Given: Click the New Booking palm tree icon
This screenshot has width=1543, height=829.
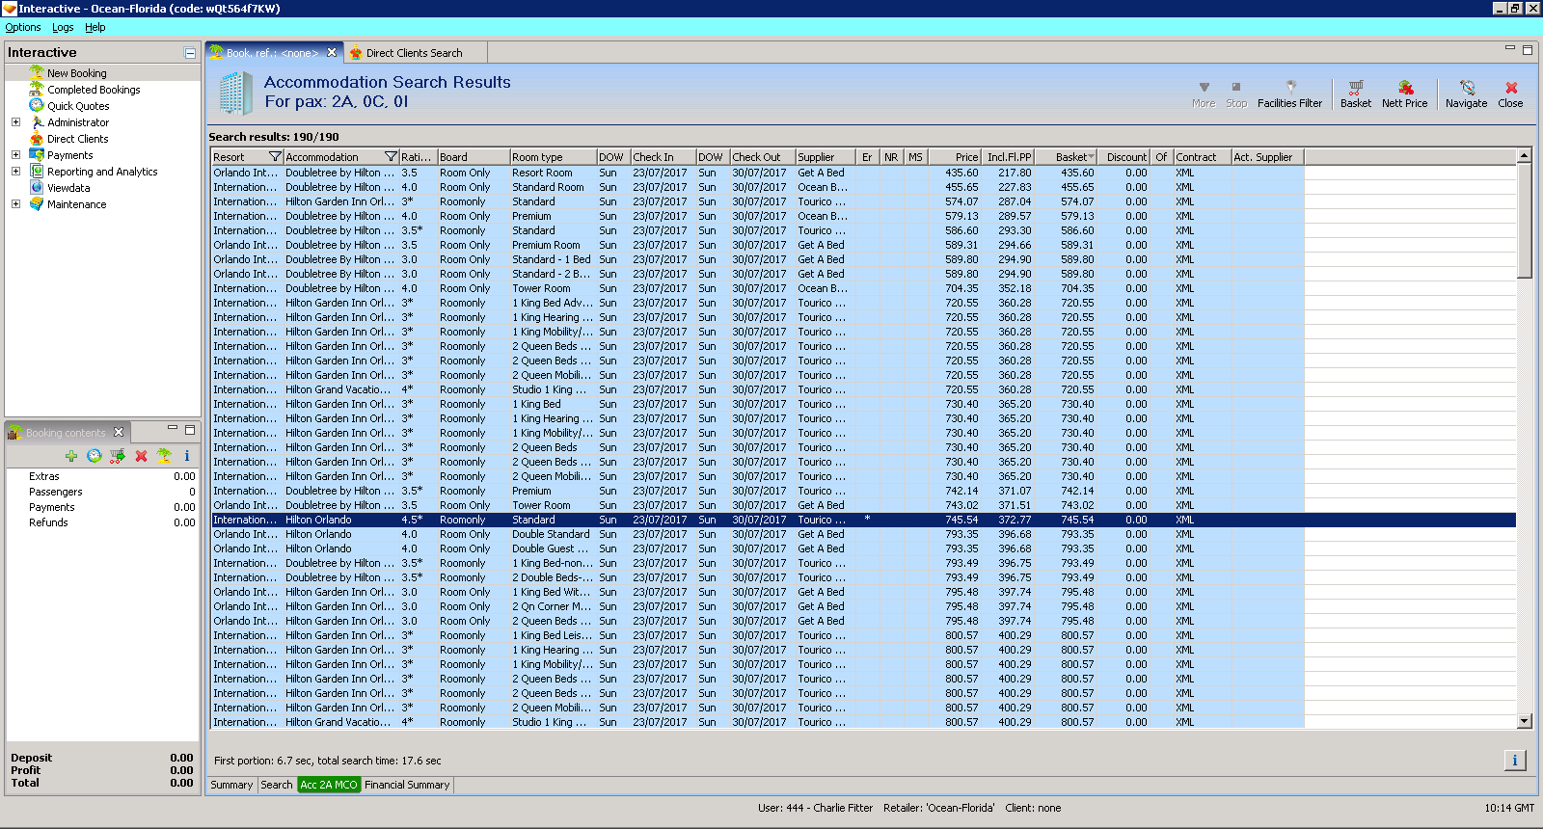Looking at the screenshot, I should point(37,72).
